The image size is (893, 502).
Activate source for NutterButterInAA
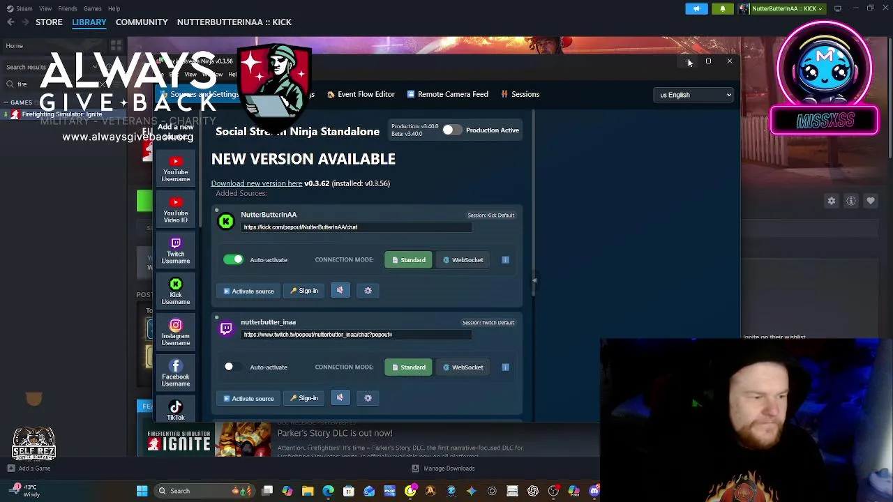tap(248, 291)
